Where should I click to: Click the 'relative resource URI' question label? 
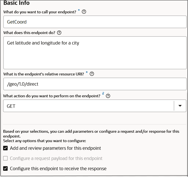(44, 74)
